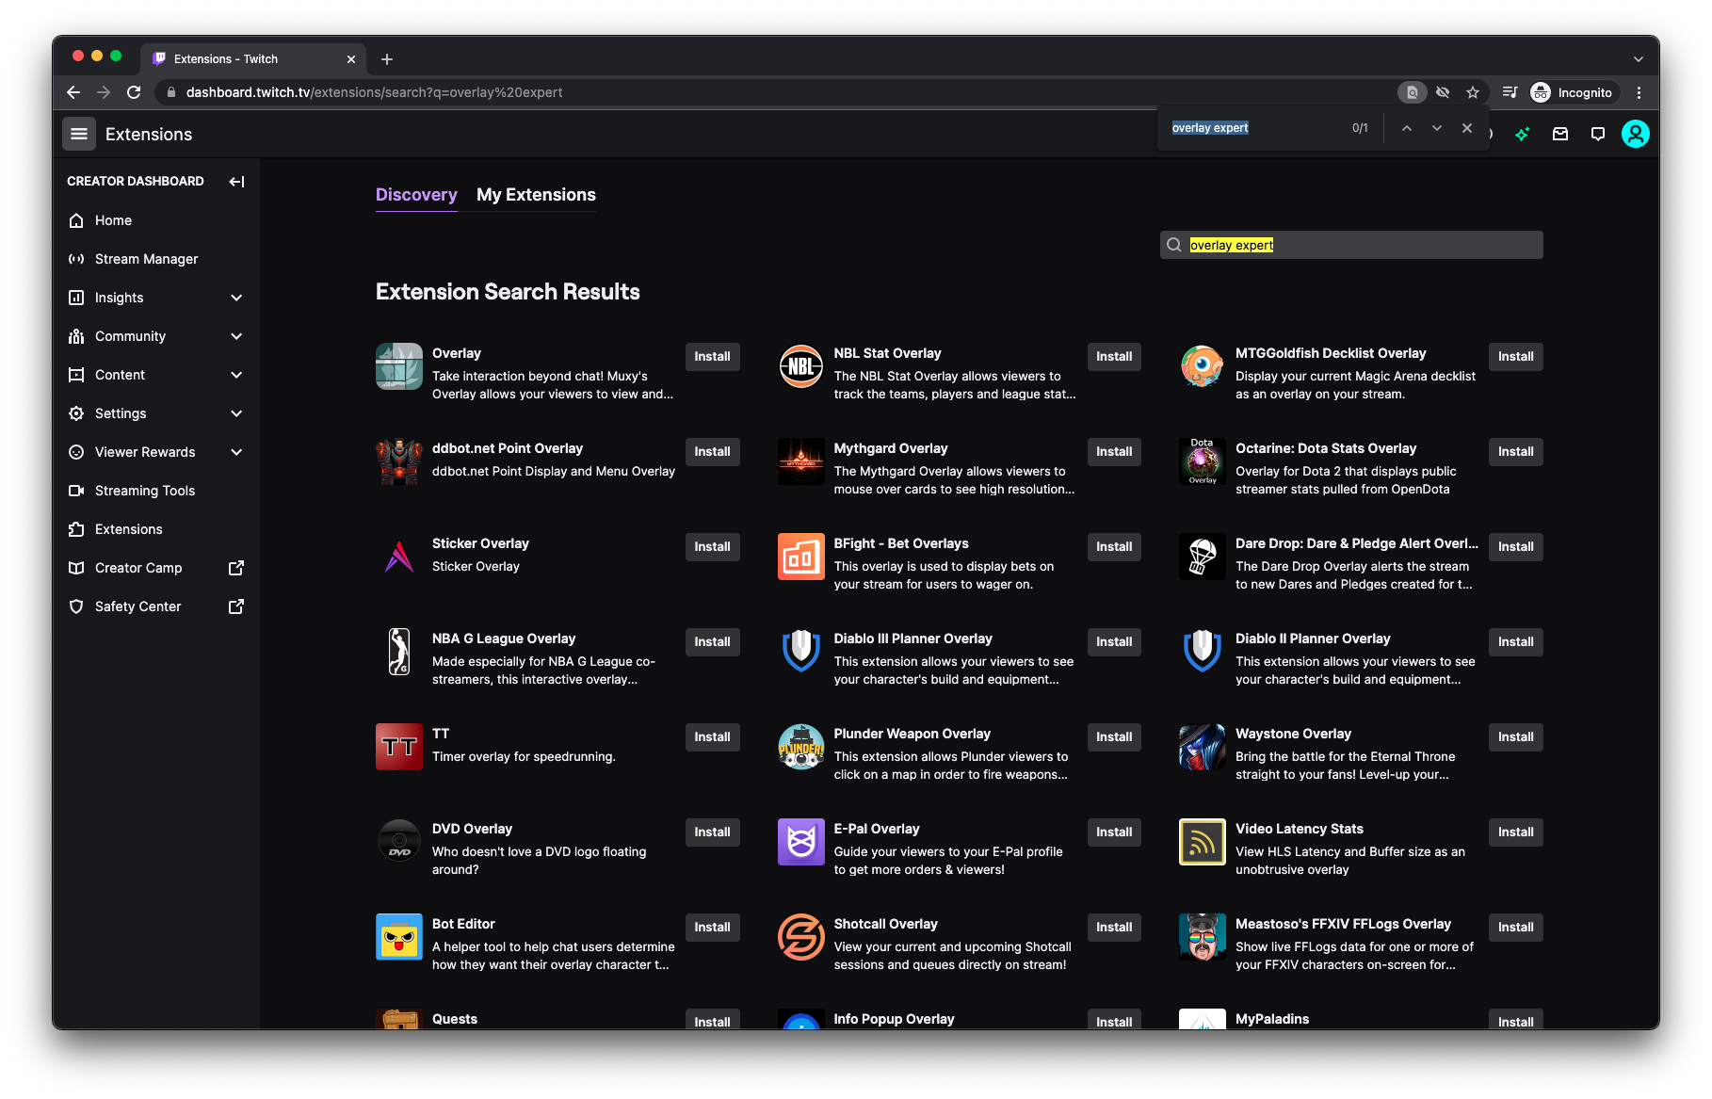
Task: Open the Shotcall Overlay title link
Action: click(x=885, y=924)
